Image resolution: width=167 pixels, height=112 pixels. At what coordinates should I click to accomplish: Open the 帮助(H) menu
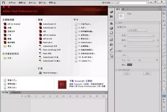[x=52, y=3]
